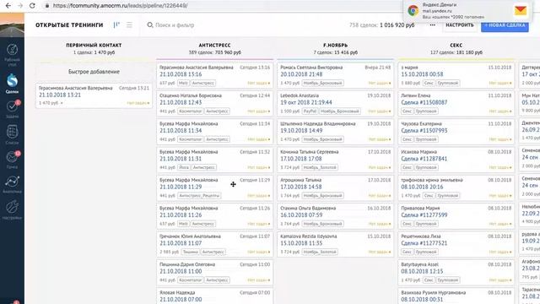Click the total 758 сделок: 1 016 920 руб
The width and height of the screenshot is (540, 304).
(381, 25)
